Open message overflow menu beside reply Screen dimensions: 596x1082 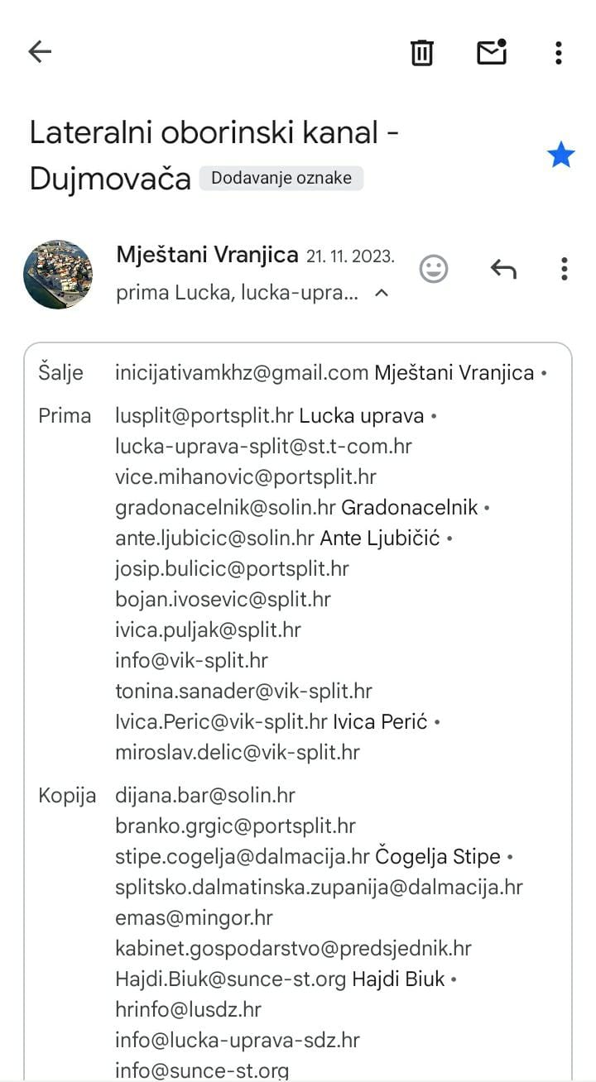pos(564,269)
